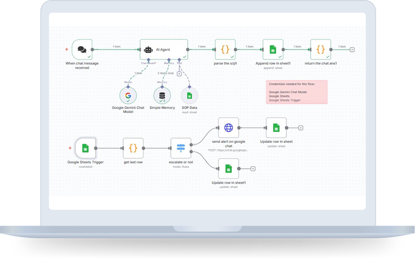Click the AI Agent Memory connector diamond
The height and width of the screenshot is (261, 415).
tap(169, 60)
